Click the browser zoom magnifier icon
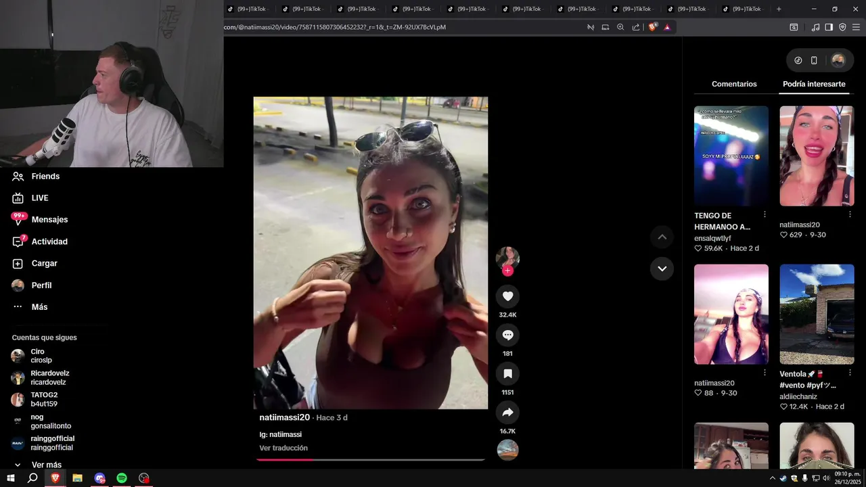Viewport: 866px width, 487px height. [x=620, y=27]
